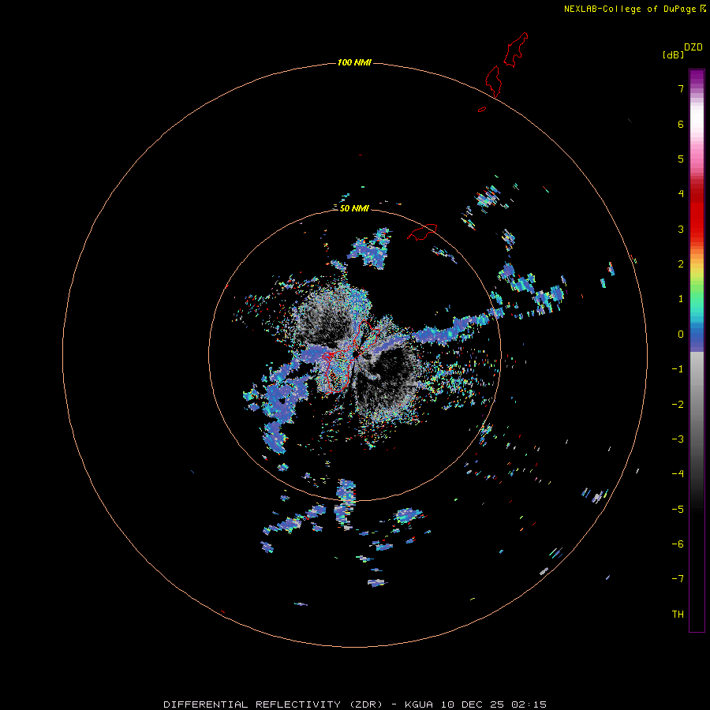Click the small red island outline inside 50 NMI

tap(422, 232)
